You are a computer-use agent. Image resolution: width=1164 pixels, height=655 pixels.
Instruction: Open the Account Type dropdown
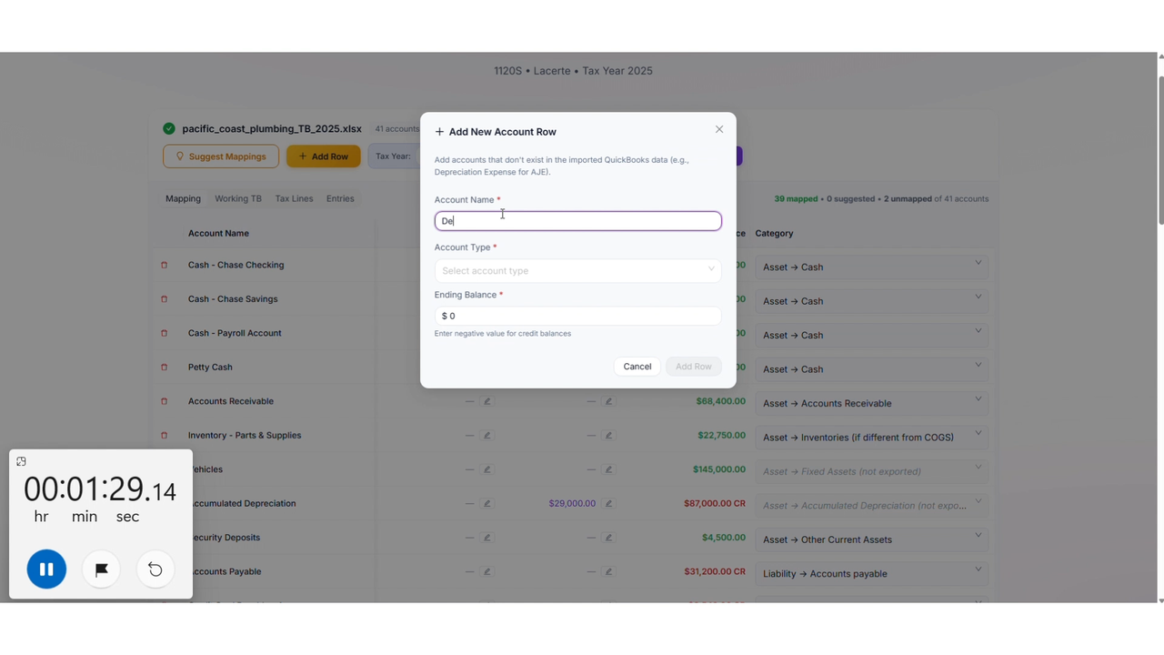[x=578, y=270]
